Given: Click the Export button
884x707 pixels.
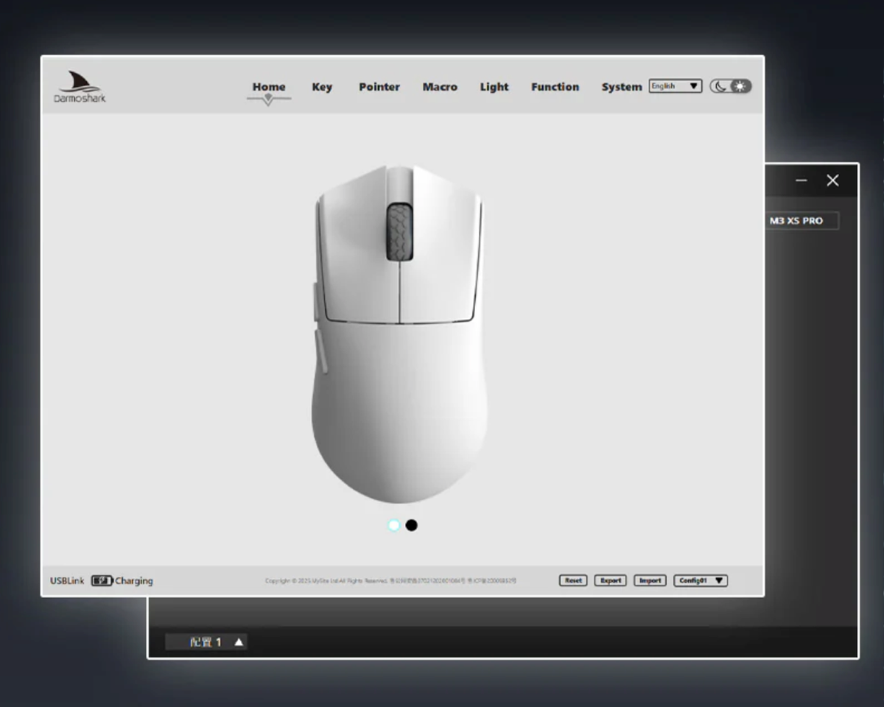Looking at the screenshot, I should 611,580.
